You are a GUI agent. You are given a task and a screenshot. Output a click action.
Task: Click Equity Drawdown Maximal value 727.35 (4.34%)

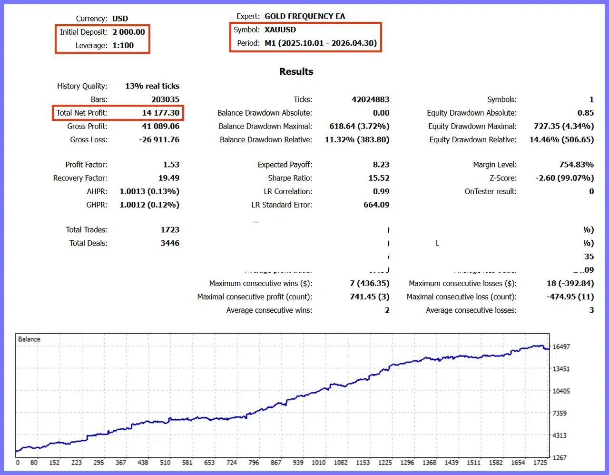click(x=564, y=126)
